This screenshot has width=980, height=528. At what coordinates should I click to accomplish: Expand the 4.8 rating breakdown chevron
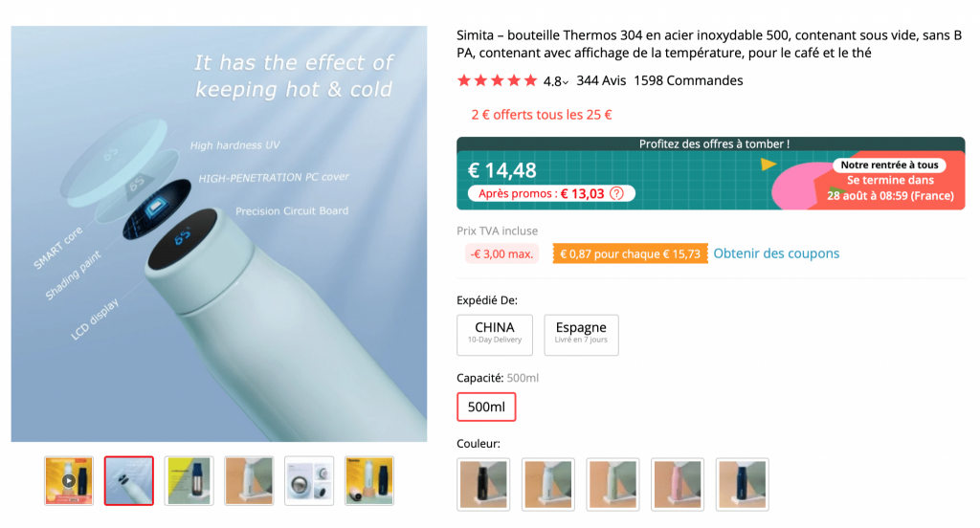pos(566,82)
